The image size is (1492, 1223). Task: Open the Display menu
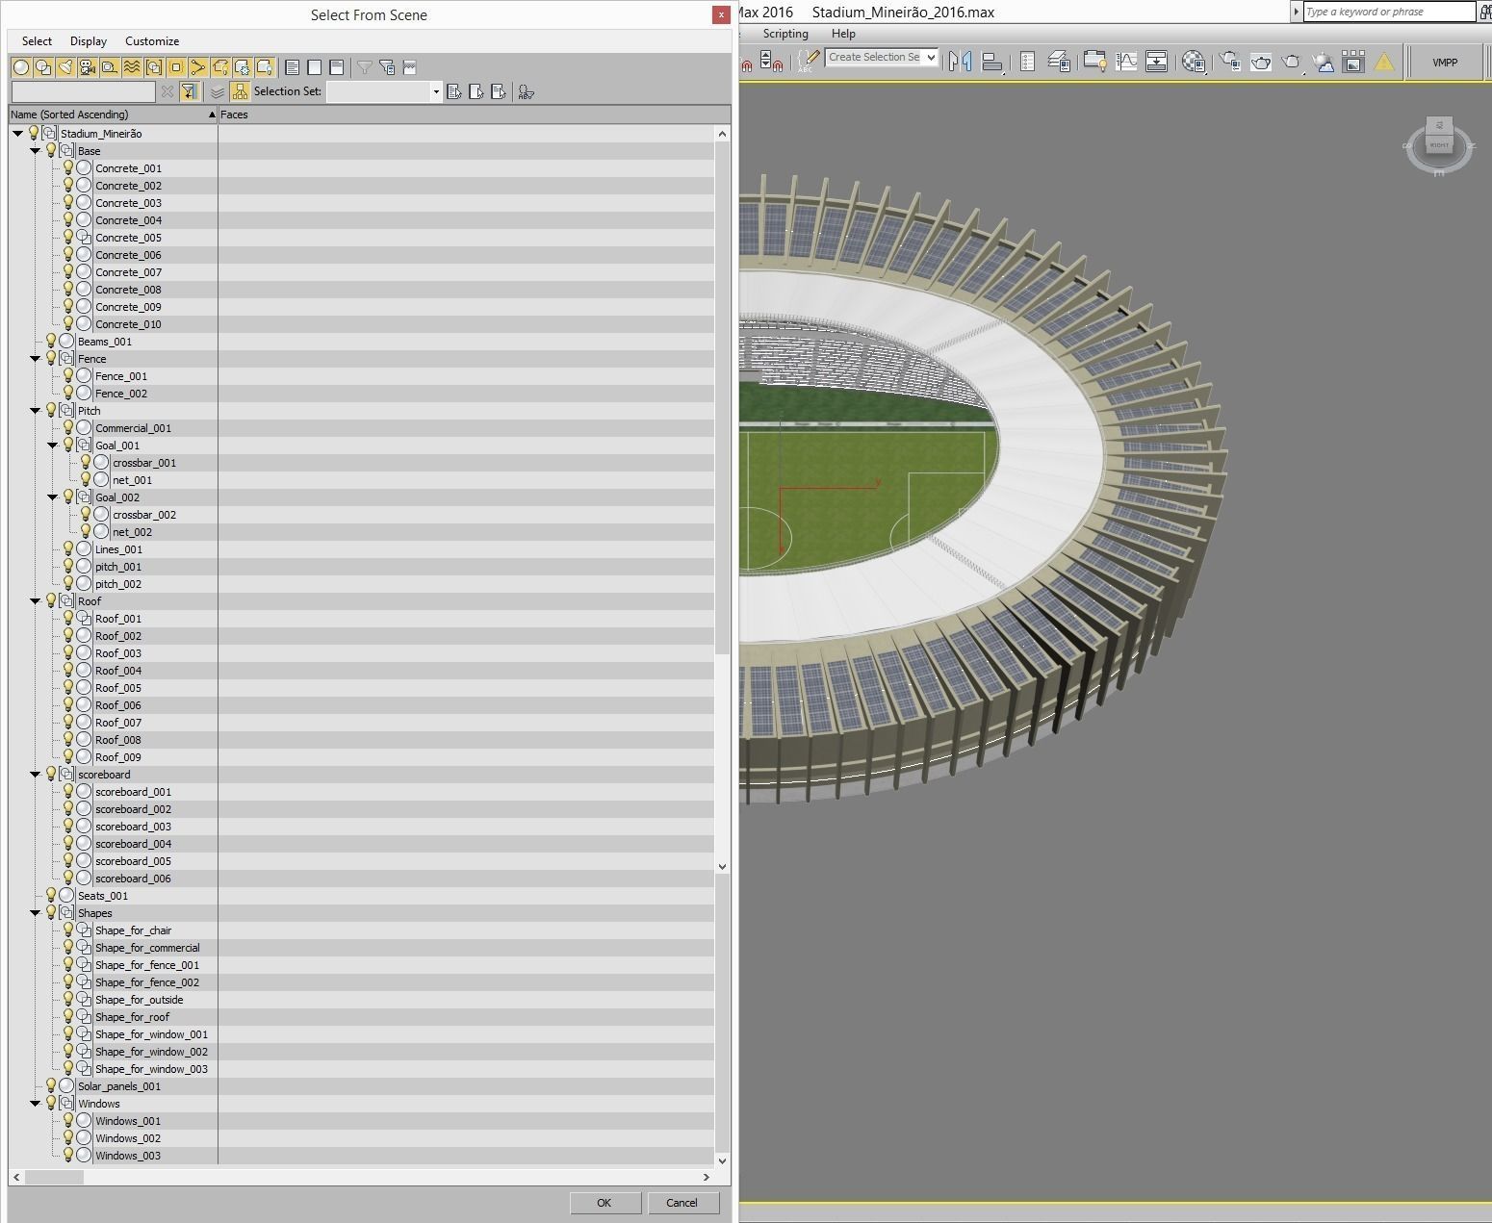[89, 41]
